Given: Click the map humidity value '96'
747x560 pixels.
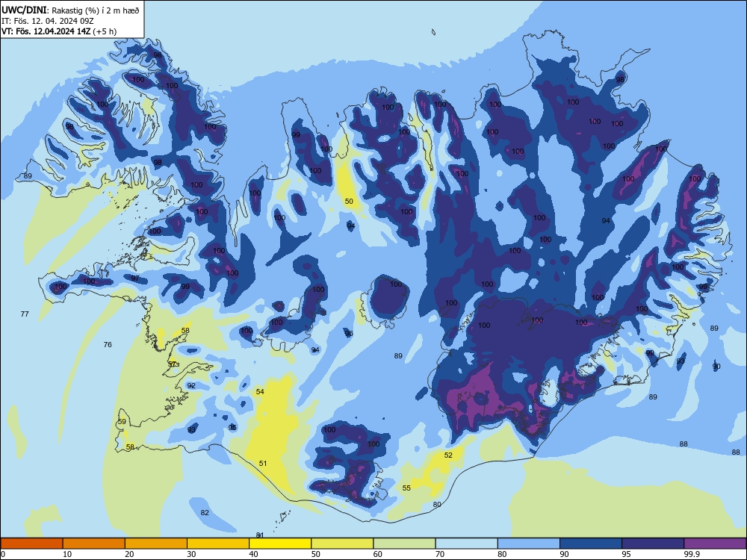Looking at the screenshot, I should (349, 333).
